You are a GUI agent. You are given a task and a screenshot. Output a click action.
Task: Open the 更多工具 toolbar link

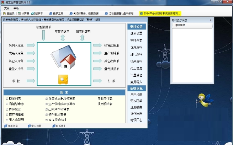point(56,14)
